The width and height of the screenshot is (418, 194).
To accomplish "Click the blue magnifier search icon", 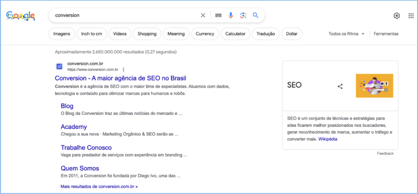I will [x=256, y=15].
